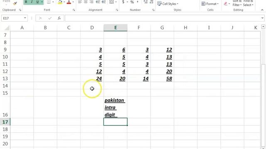
Task: Open Number dialog launcher
Action: pos(153,10)
